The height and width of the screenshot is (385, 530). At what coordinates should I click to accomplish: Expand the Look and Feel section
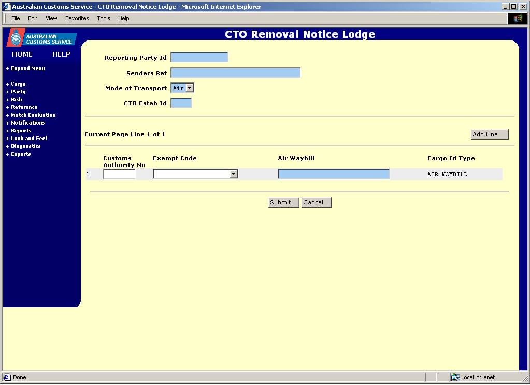[x=26, y=139]
